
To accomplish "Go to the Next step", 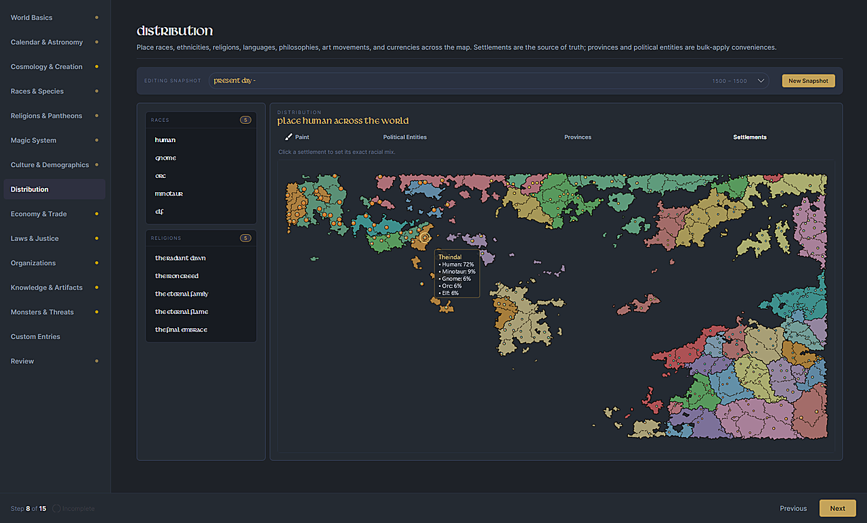I will (838, 508).
